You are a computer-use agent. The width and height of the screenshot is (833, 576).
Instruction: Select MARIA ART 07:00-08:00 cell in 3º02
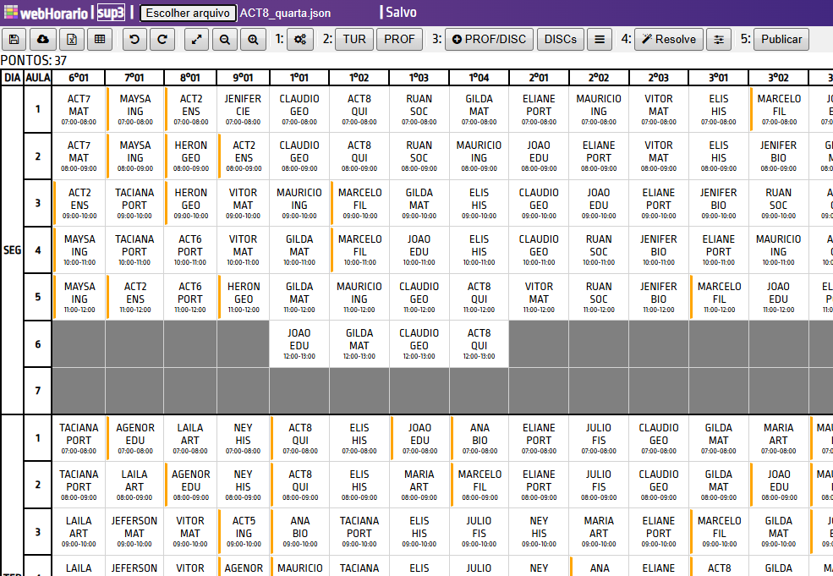tap(778, 438)
